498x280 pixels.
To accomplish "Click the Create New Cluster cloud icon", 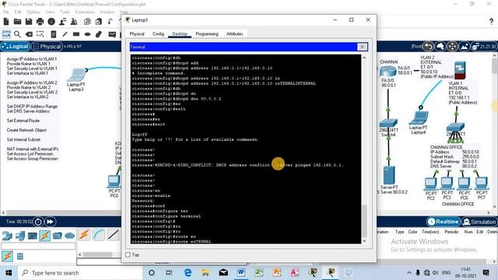I will pos(440,47).
